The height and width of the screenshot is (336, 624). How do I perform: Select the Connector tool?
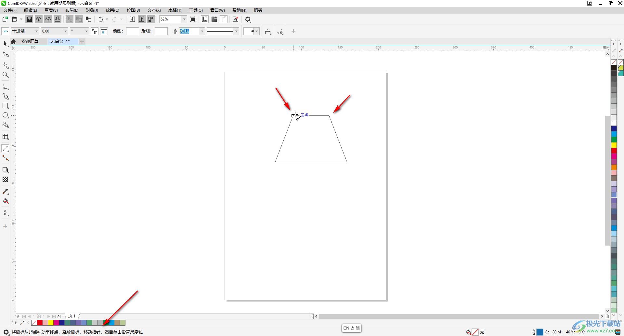coord(5,158)
